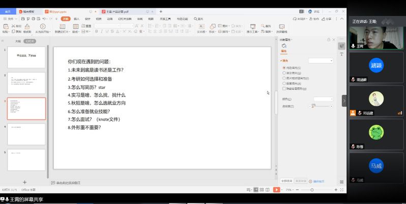This screenshot has width=406, height=204.
Task: Click the Presentation Tools icon
Action: 253,26
